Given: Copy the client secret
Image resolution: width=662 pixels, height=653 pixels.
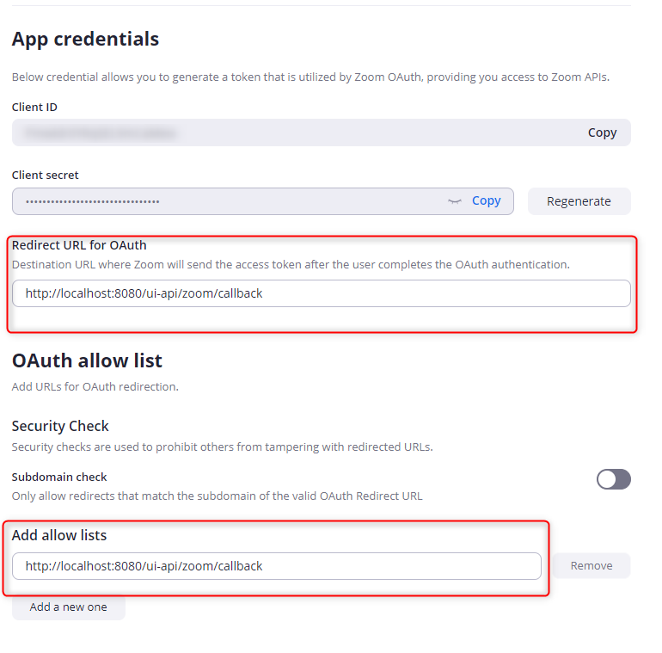Looking at the screenshot, I should tap(486, 200).
